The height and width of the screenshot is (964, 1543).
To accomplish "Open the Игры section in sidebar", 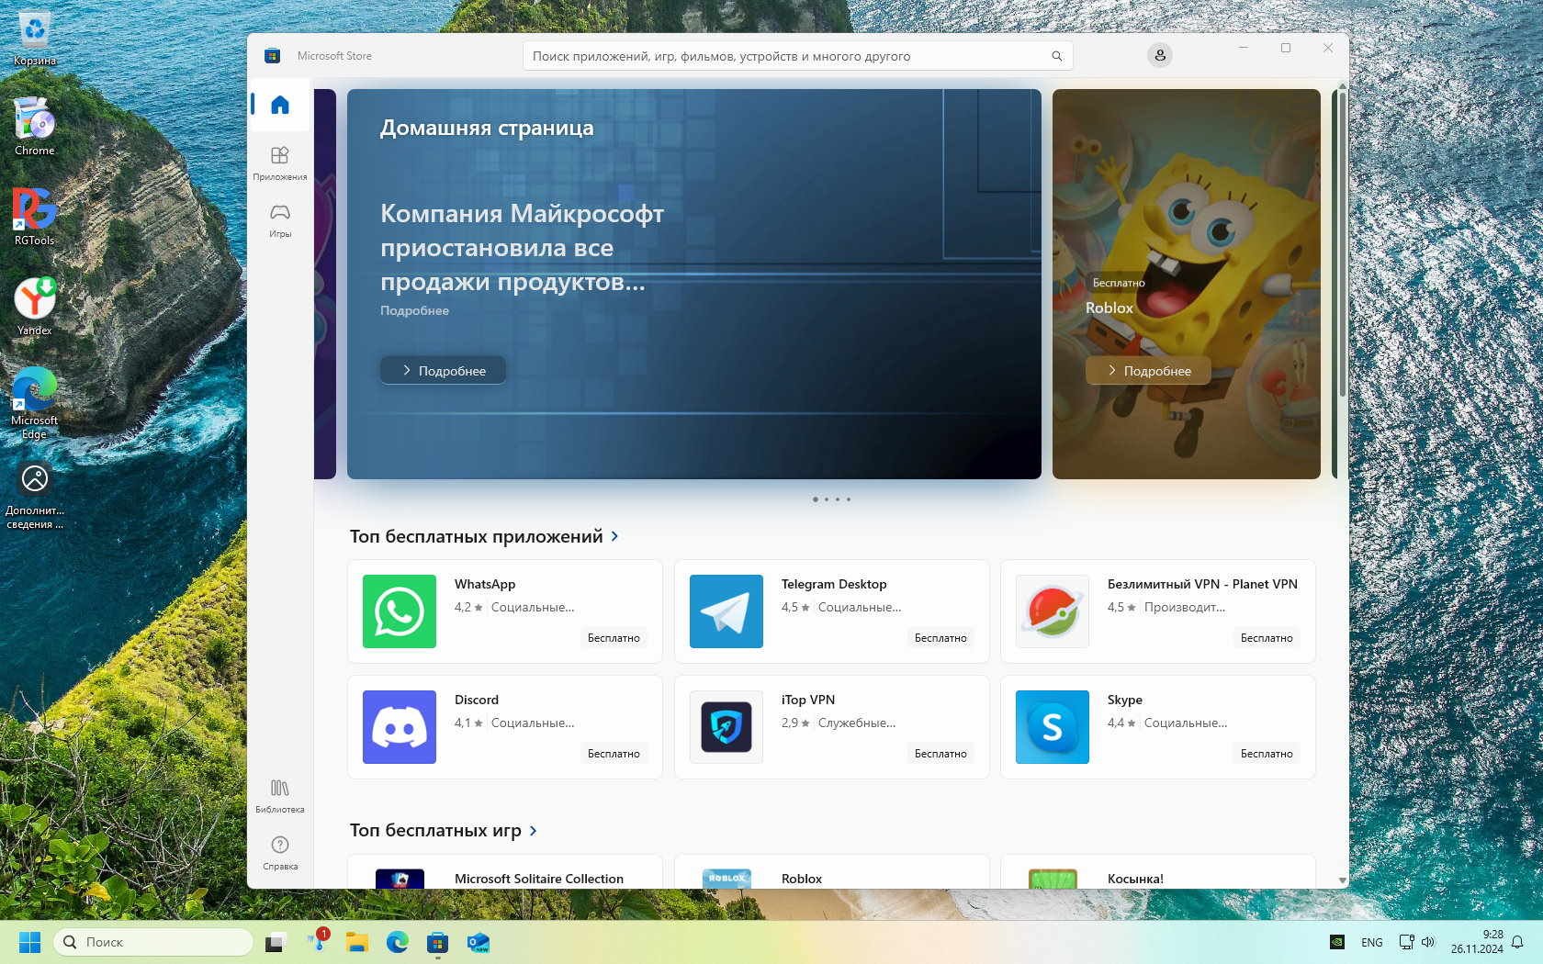I will [280, 219].
